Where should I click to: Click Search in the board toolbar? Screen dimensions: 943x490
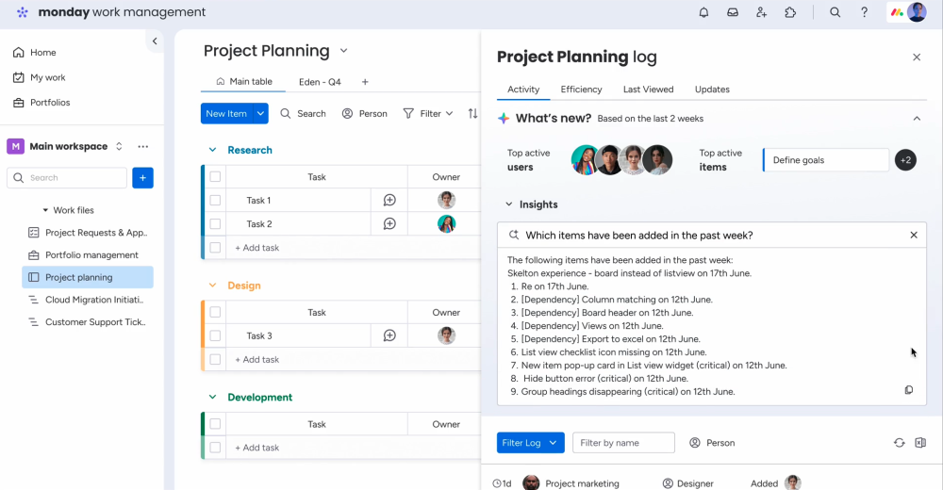[303, 113]
